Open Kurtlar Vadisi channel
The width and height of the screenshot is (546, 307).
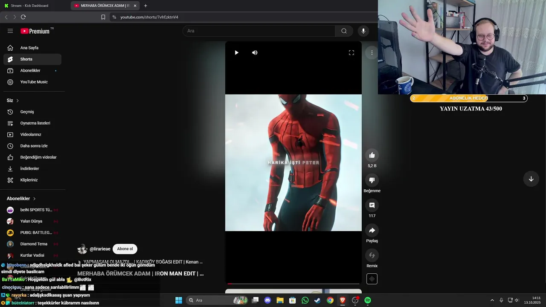tap(32, 255)
